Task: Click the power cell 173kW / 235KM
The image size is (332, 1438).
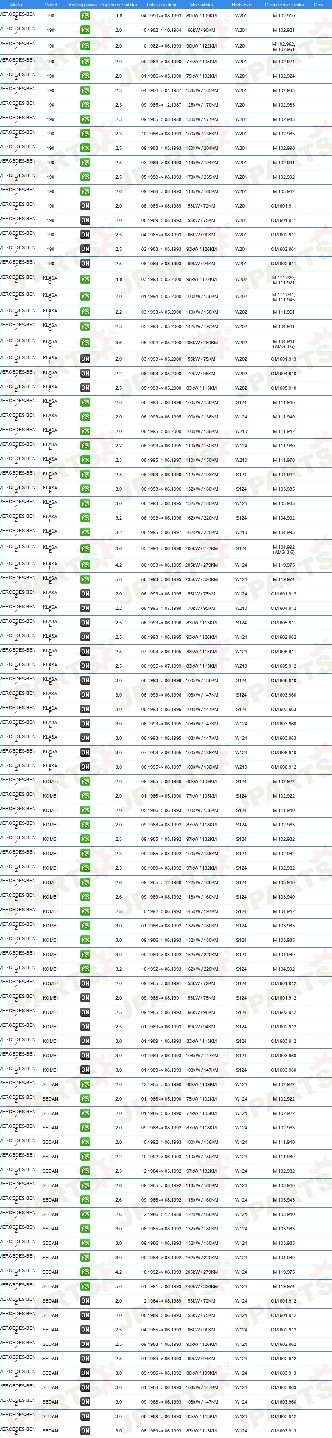Action: point(201,177)
